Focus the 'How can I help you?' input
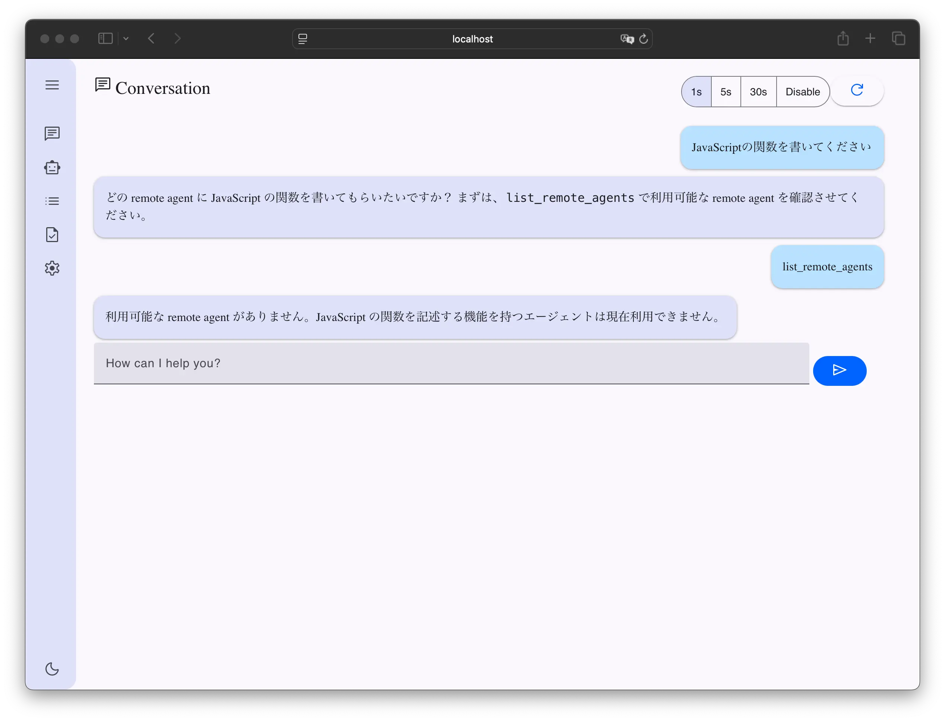Viewport: 945px width, 721px height. coord(451,363)
